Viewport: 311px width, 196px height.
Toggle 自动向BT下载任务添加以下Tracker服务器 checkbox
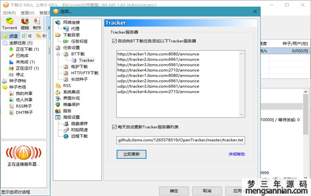(114, 41)
